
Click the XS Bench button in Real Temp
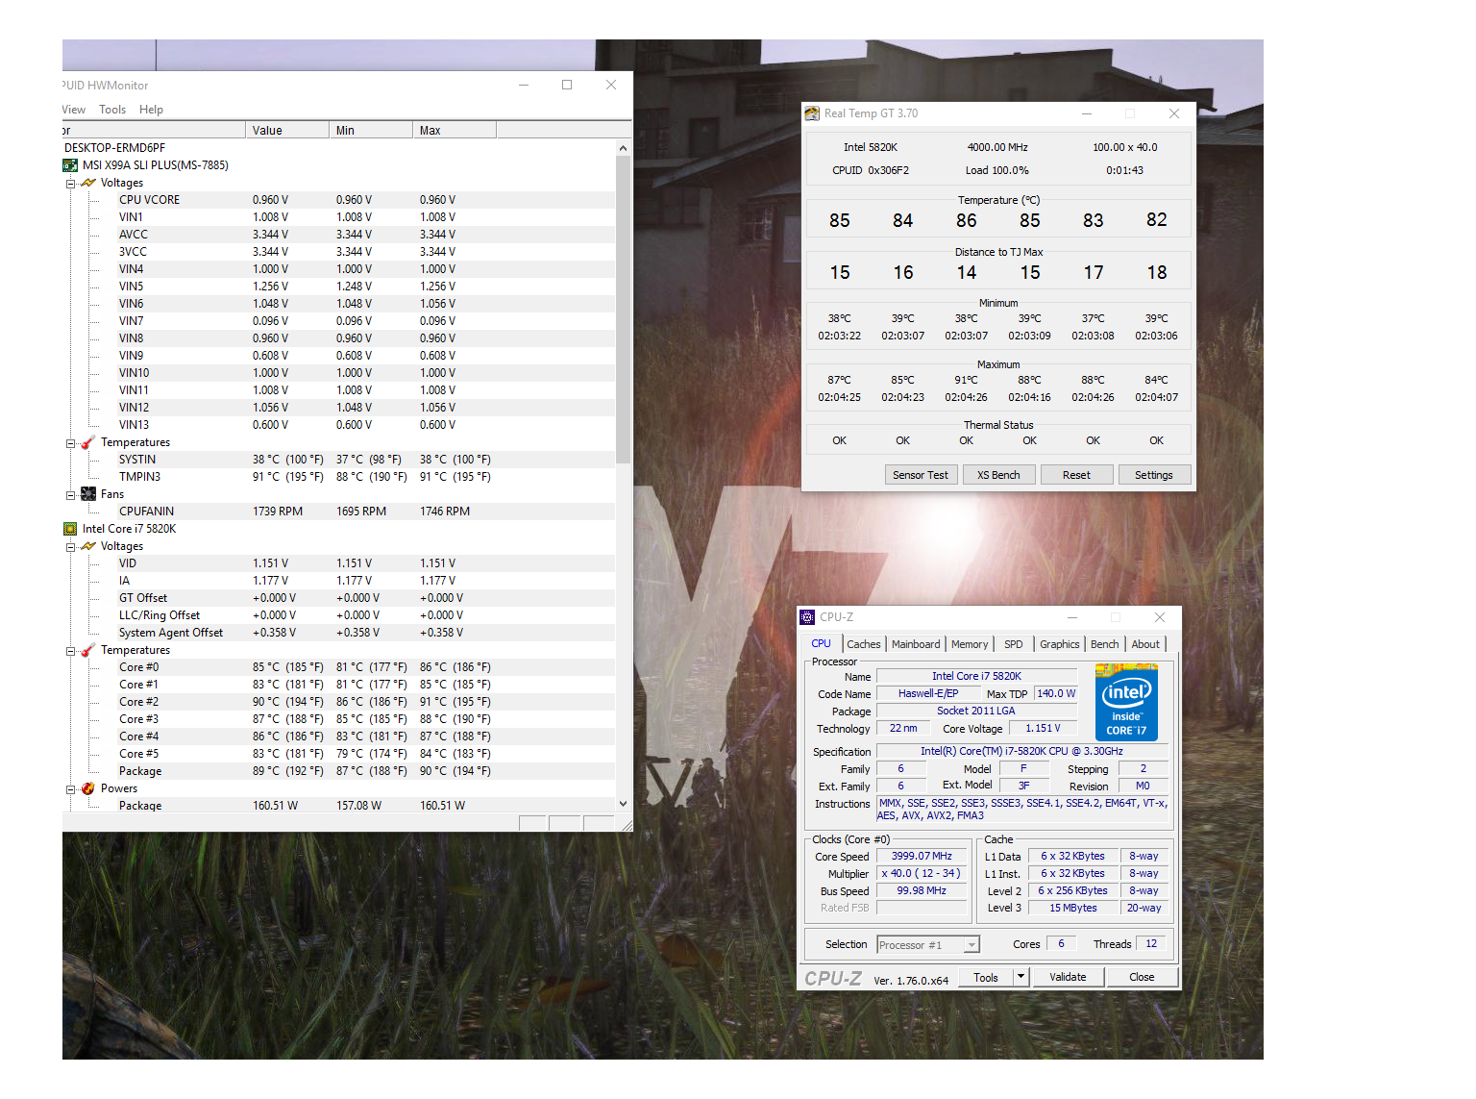[x=998, y=475]
